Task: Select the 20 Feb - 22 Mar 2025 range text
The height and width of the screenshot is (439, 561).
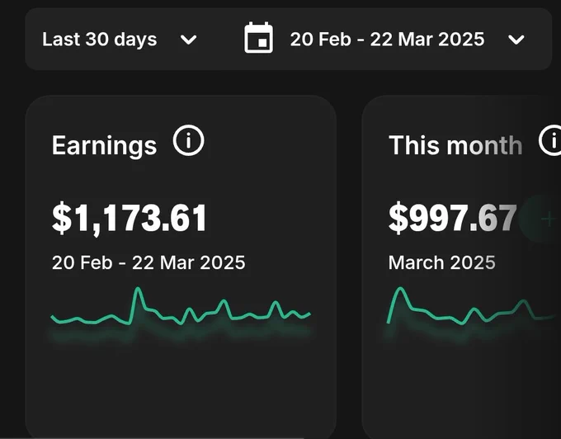Action: pos(387,39)
